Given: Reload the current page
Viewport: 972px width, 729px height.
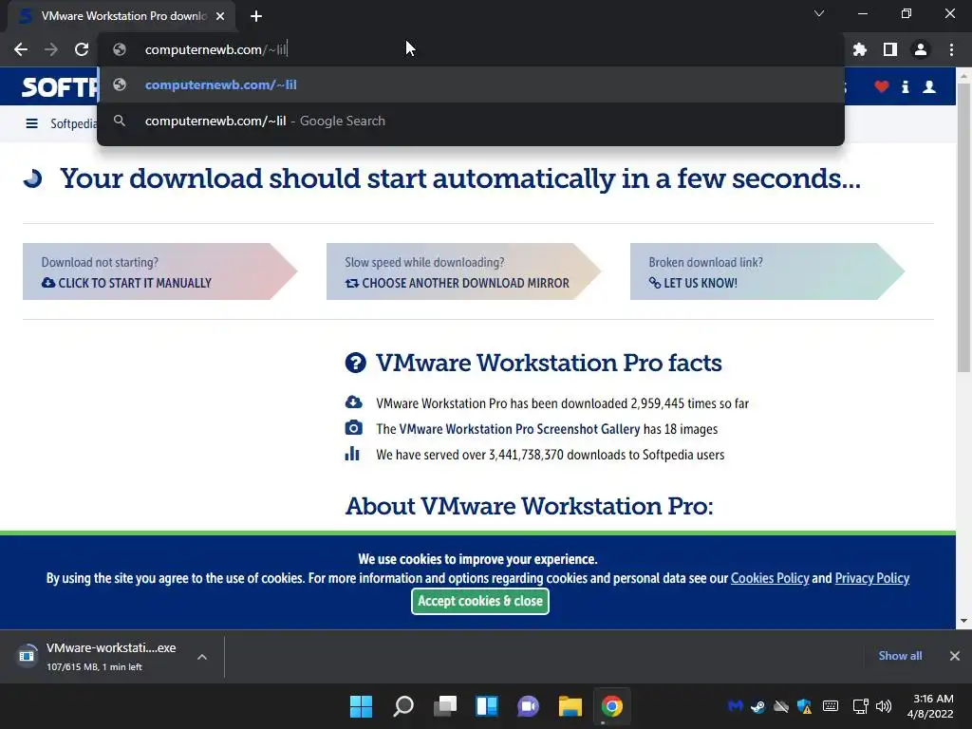Looking at the screenshot, I should coord(82,49).
